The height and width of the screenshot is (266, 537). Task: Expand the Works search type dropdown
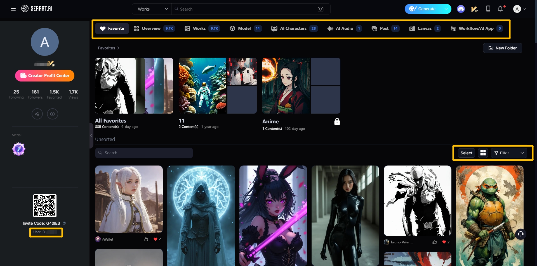click(152, 9)
